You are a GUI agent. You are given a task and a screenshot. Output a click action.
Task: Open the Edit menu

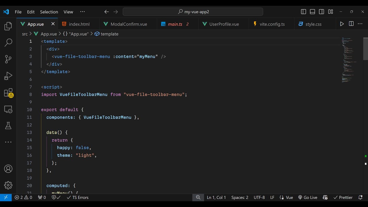31,12
